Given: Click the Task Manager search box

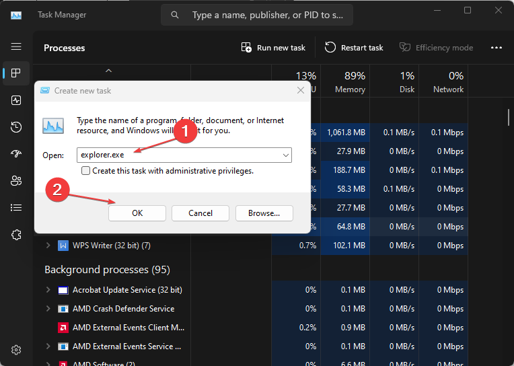Looking at the screenshot, I should [x=257, y=15].
